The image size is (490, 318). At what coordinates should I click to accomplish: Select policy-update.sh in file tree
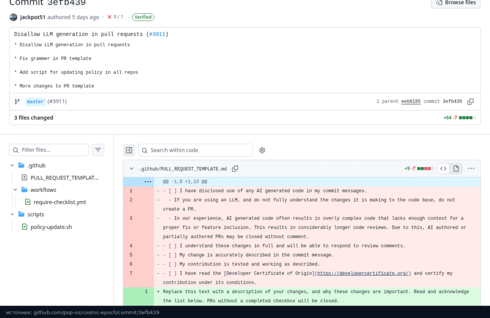point(51,227)
